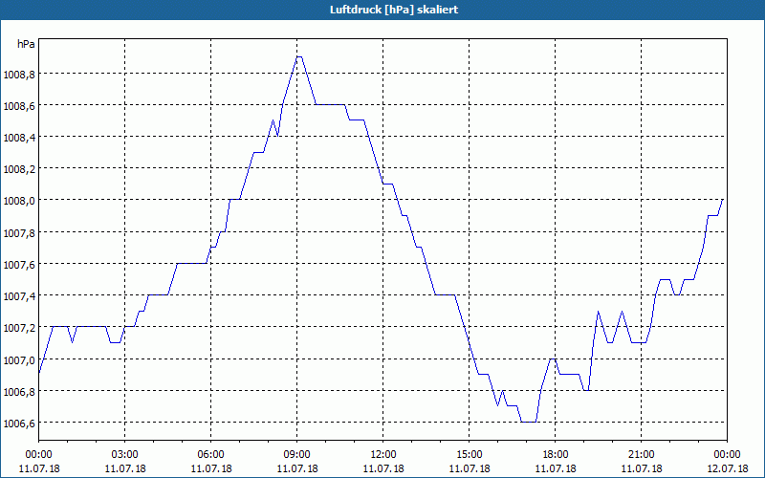Click the 18:00 time axis label

point(556,455)
